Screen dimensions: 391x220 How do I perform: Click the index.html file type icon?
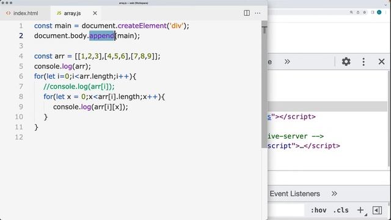click(x=8, y=13)
